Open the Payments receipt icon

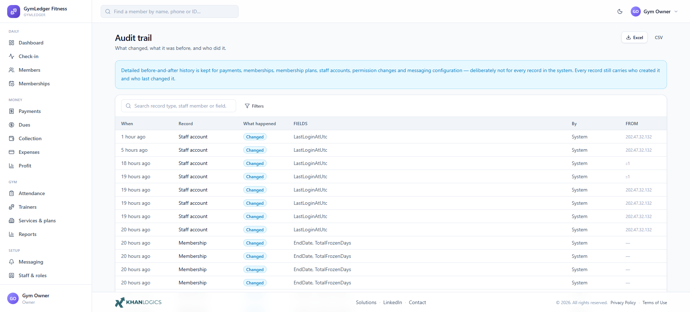tap(11, 111)
